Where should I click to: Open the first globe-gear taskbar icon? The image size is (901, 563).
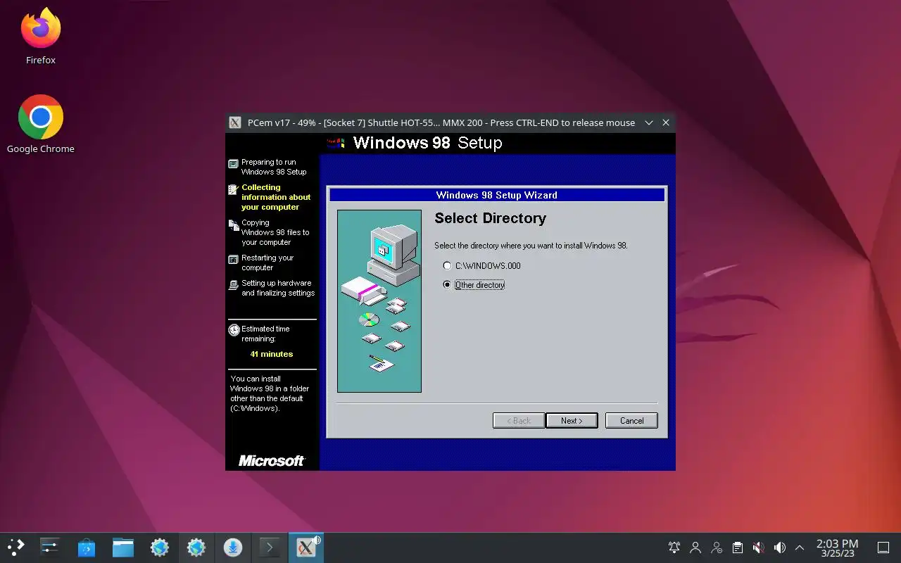click(x=160, y=548)
